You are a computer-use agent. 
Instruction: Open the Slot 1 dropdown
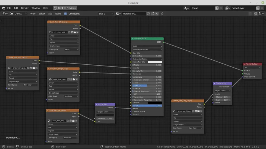[x=106, y=14]
